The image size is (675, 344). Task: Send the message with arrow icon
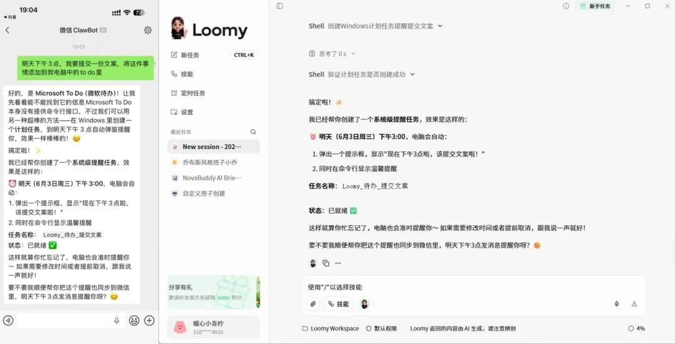(x=634, y=304)
